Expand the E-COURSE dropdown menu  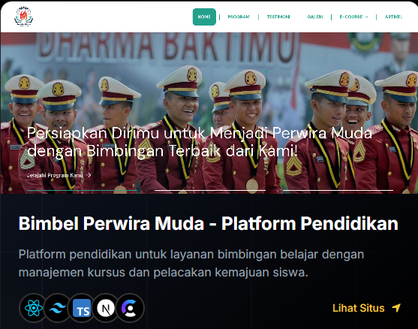353,17
